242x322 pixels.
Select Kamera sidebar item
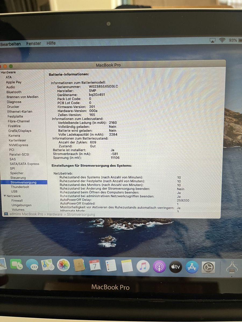pos(14,136)
